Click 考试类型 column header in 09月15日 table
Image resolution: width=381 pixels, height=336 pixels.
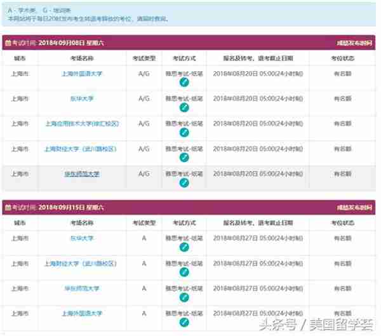[144, 223]
